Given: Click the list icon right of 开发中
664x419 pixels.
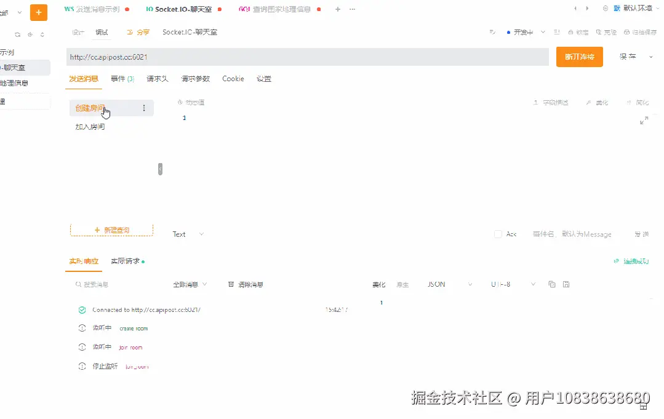Looking at the screenshot, I should tap(557, 32).
